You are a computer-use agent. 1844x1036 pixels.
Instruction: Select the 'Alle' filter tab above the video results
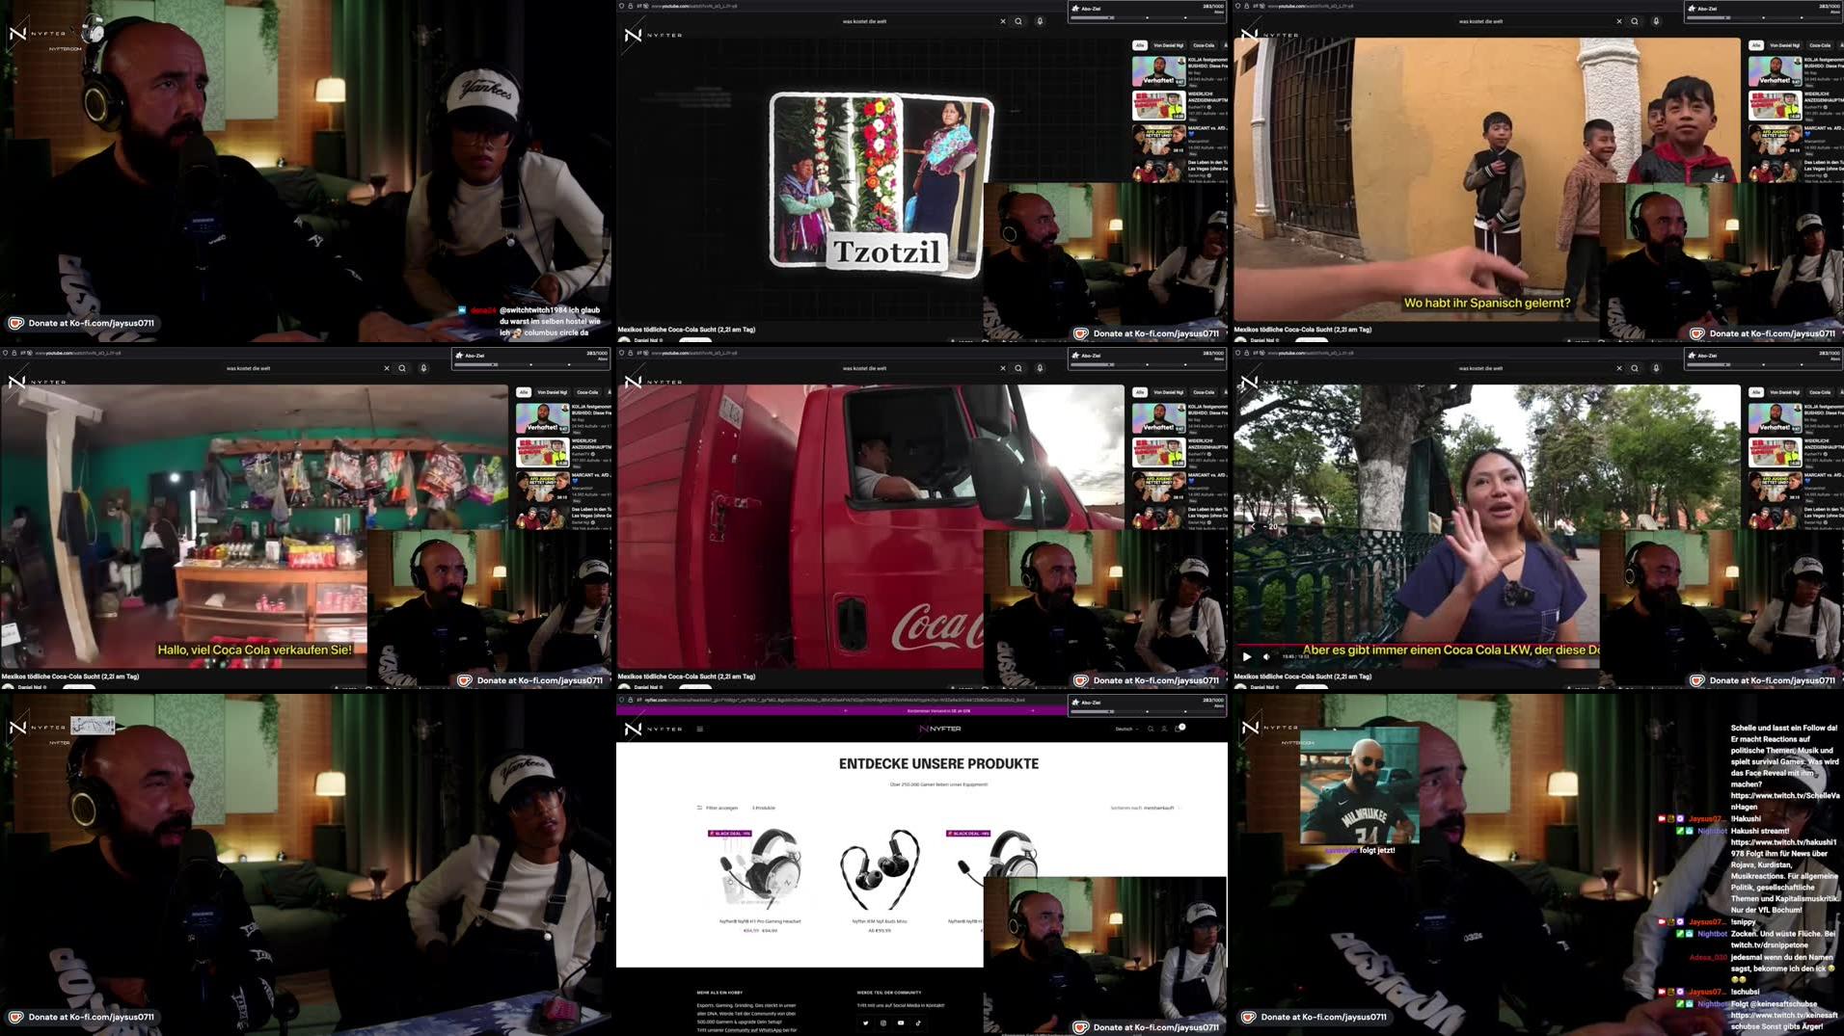[x=1140, y=44]
